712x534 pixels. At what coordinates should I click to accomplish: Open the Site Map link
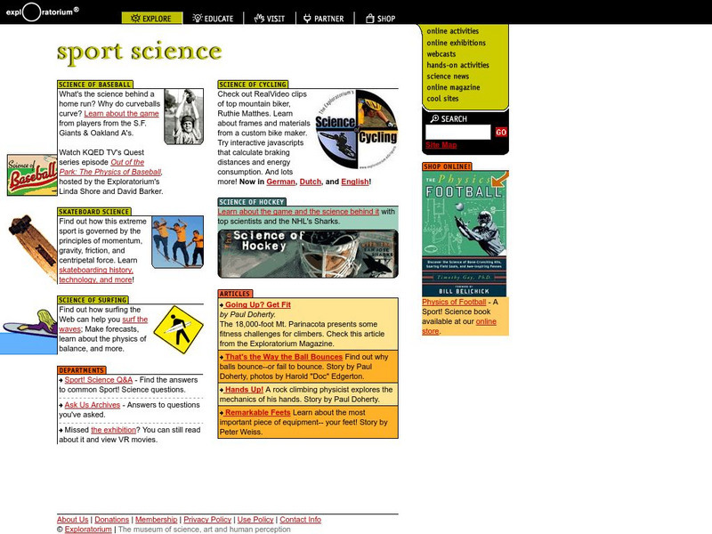tap(441, 145)
